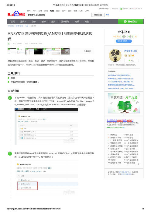151x214 pixels.
Task: Open the author article starting with catia
Action: [x=121, y=82]
